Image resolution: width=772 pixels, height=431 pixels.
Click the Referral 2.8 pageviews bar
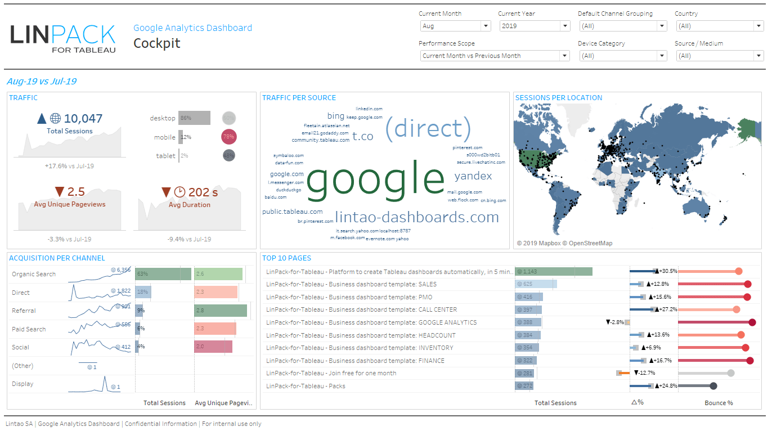coord(221,311)
